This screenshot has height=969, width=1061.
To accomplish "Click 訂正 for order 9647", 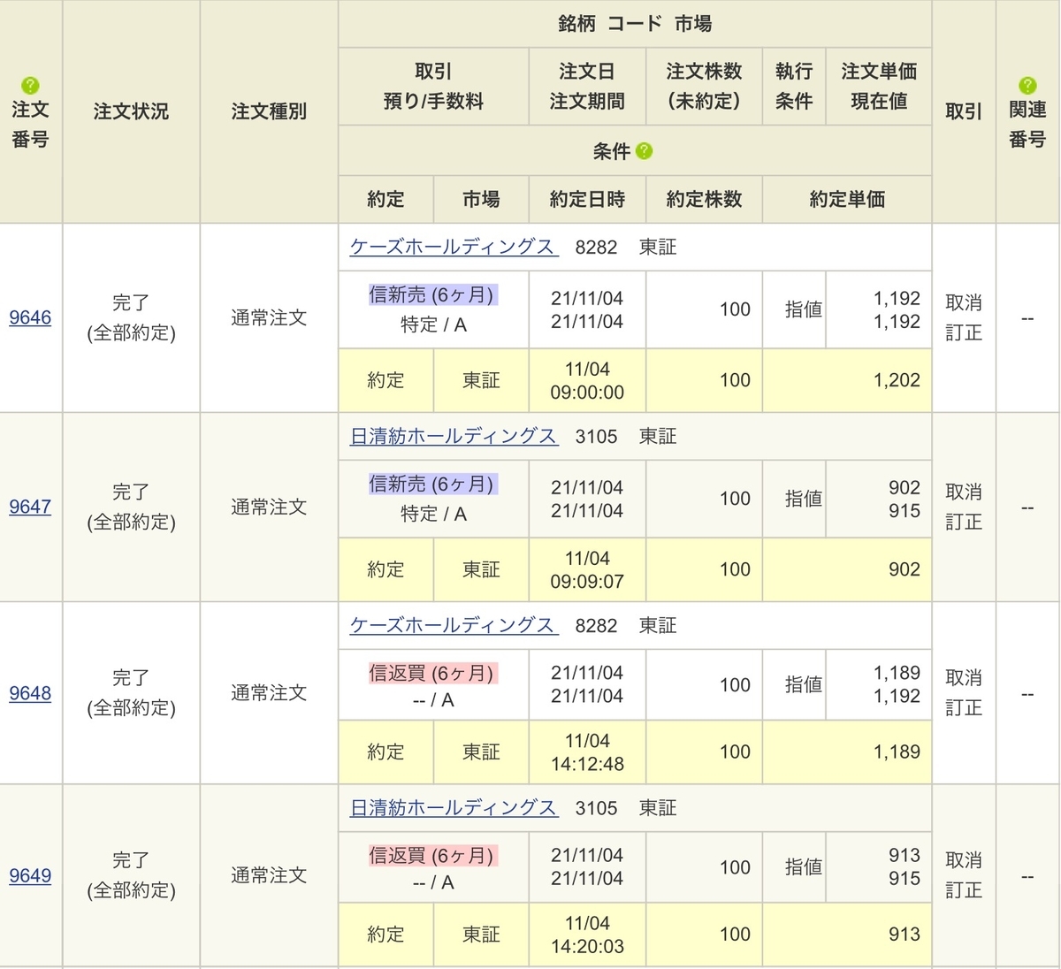I will [x=964, y=522].
